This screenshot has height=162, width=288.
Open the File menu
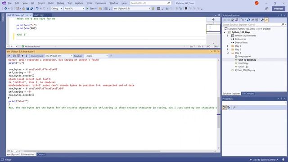10,3
